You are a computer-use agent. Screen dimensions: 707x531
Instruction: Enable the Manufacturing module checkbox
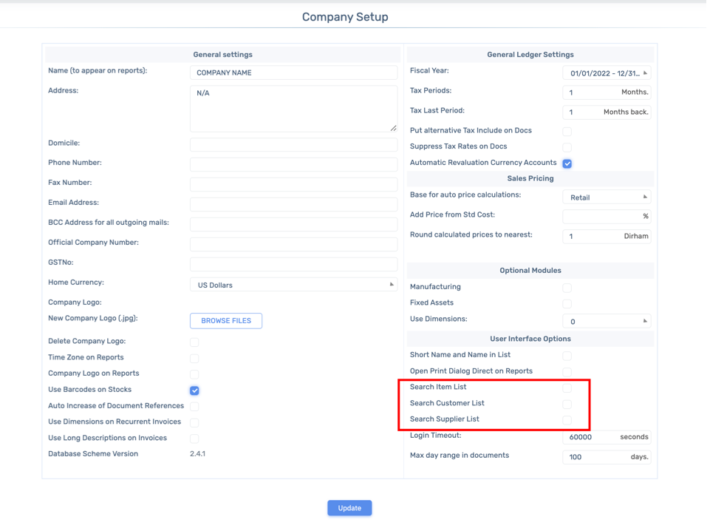coord(567,288)
